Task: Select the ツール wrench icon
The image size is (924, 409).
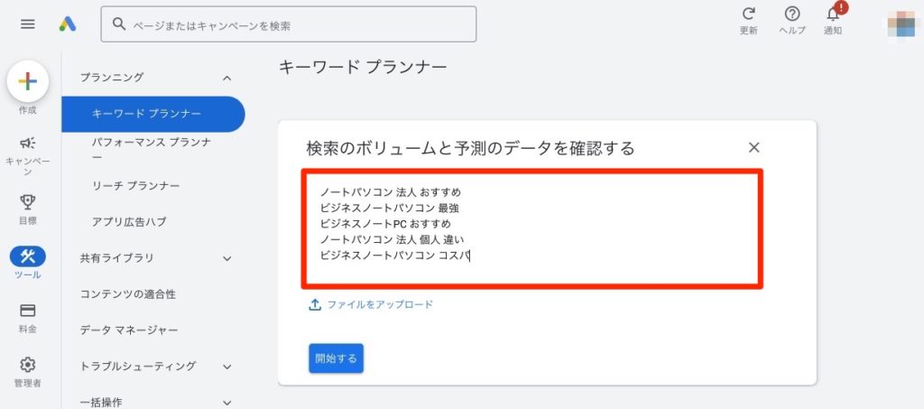Action: (x=28, y=256)
